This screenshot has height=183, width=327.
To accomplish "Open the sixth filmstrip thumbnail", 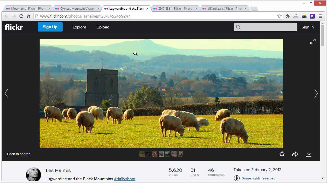I will 174,154.
